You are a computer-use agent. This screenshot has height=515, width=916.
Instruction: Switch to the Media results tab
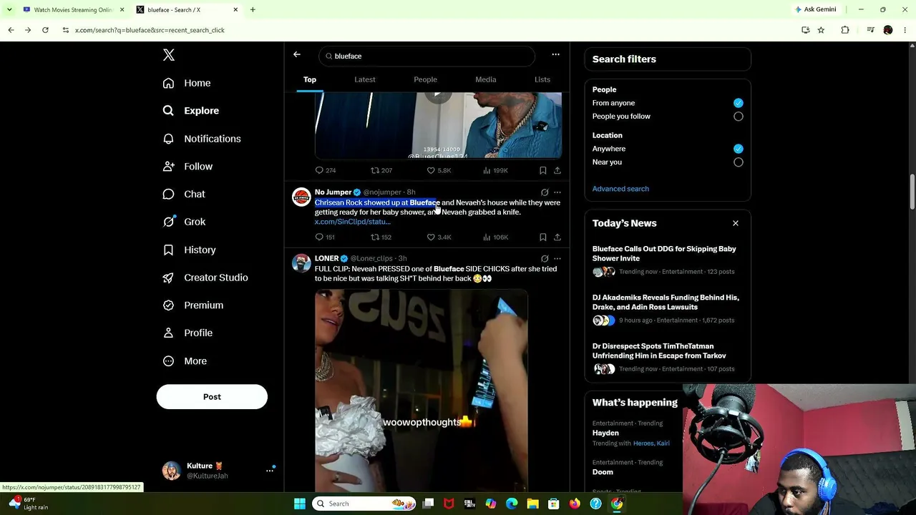coord(486,79)
